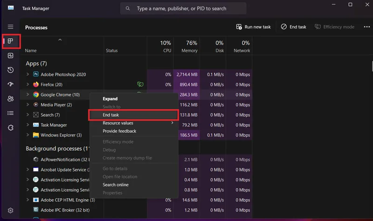Screen dimensions: 373x221
Task: Click the sort direction arrow above Name
Action: point(60,40)
